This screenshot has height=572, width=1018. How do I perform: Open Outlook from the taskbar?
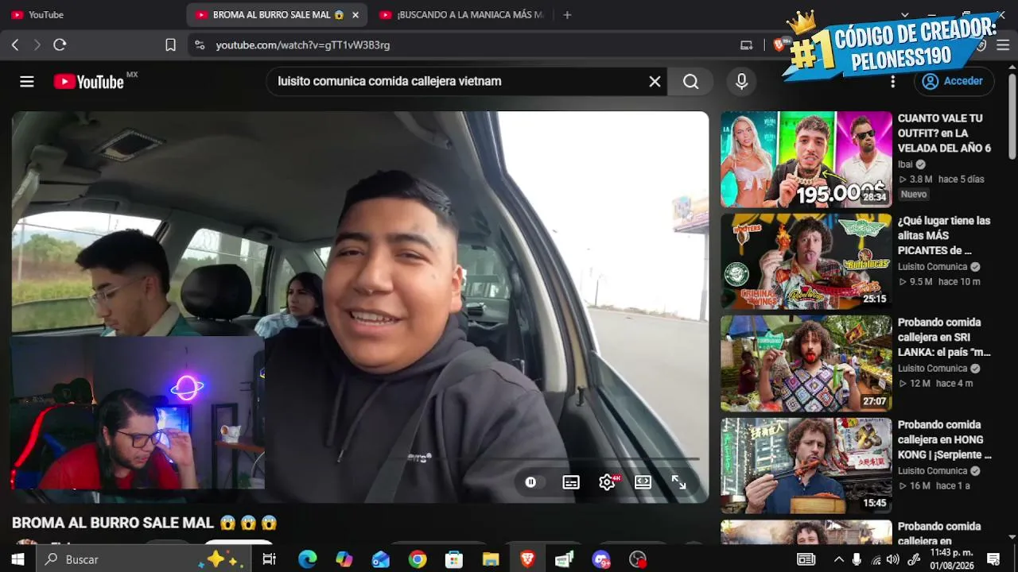pyautogui.click(x=381, y=559)
